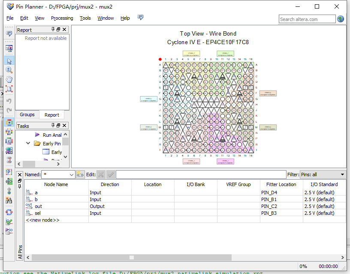
Task: Sort by the Node Name column header
Action: coord(56,184)
